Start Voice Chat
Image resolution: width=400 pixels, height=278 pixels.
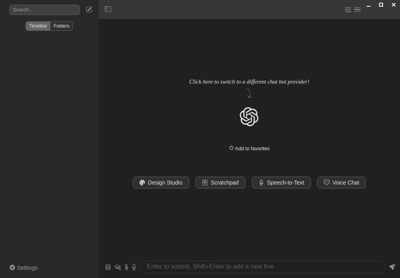341,183
